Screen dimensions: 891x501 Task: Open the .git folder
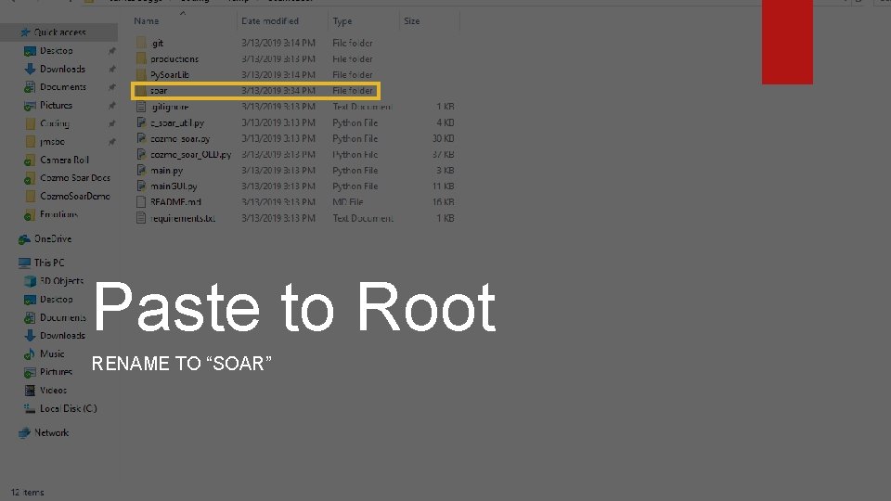pos(158,43)
